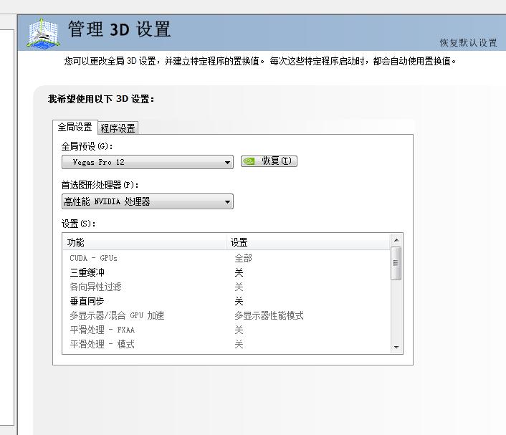Click the 关 value for 平滑处理 - FXAA
Screen dimensions: 506x435
pos(239,330)
